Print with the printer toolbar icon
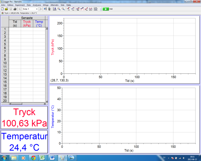201x161 pixels. coord(15,9)
